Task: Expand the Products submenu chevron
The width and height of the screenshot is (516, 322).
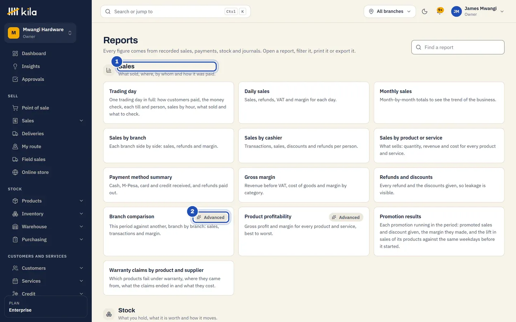Action: [81, 201]
